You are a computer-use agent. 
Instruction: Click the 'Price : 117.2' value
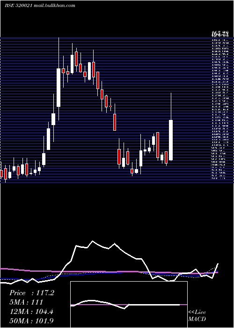click(32, 293)
